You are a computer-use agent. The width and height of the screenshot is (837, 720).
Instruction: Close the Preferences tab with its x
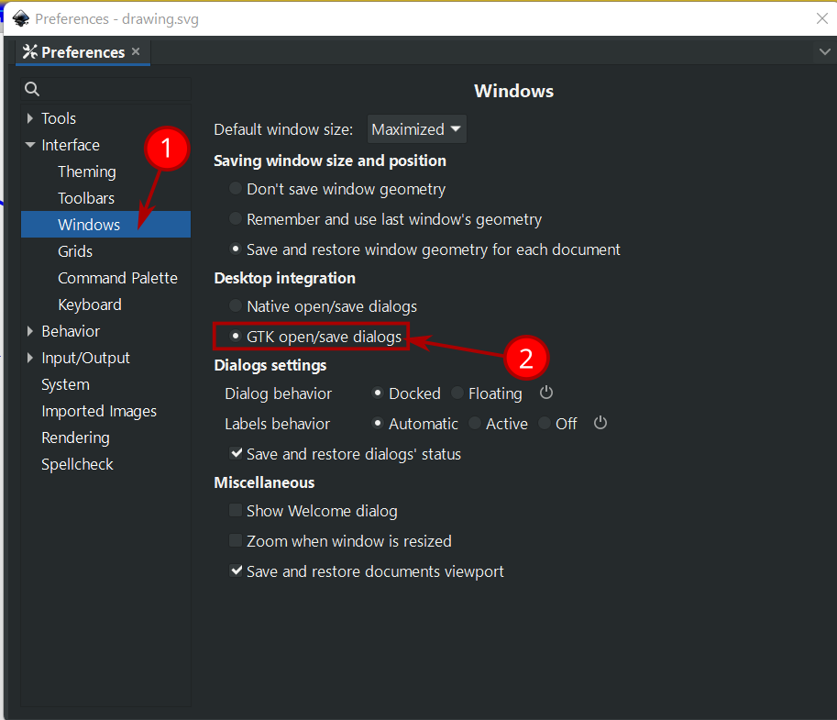click(x=136, y=51)
